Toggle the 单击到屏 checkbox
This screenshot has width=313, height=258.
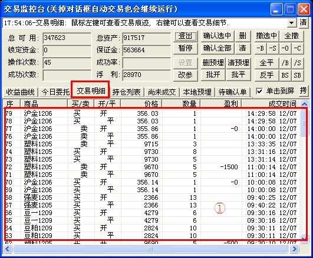(259, 91)
